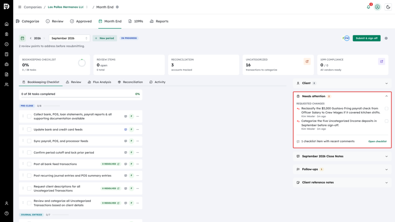Check the Categorize five Uncategorized Income deposits change

point(387,121)
